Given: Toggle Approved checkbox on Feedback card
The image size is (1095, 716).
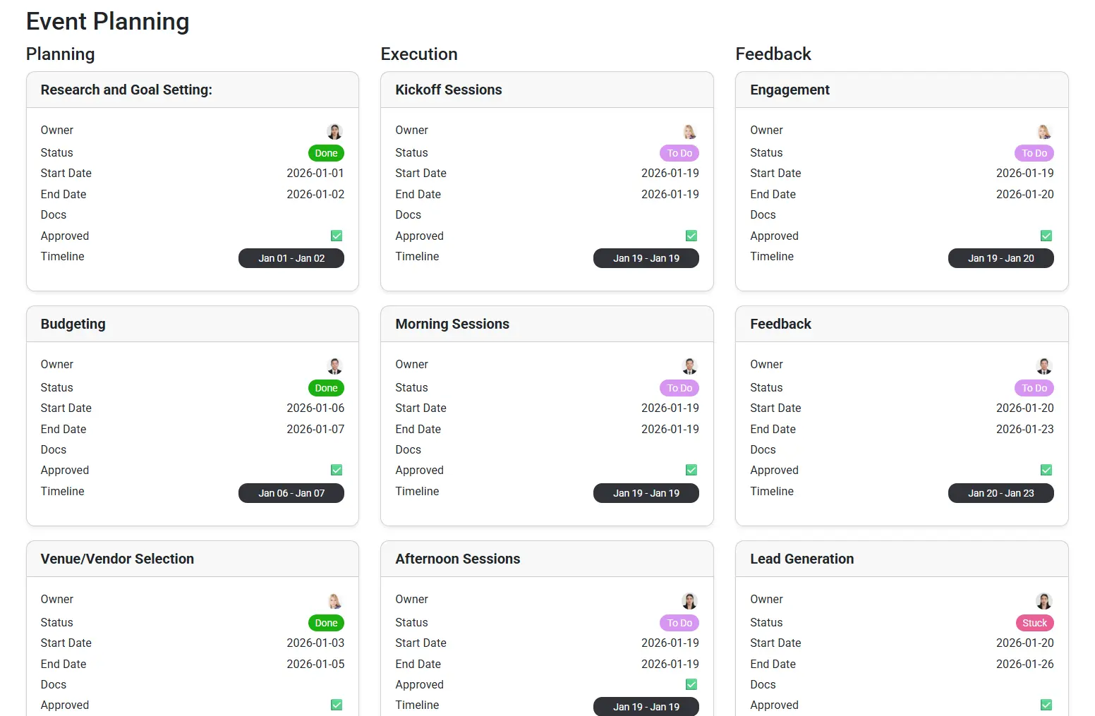Looking at the screenshot, I should pos(1046,470).
